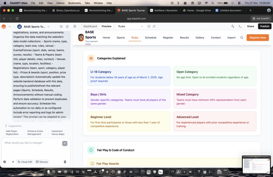
Task: Open WhatsApp in the Dock
Action: (101, 172)
